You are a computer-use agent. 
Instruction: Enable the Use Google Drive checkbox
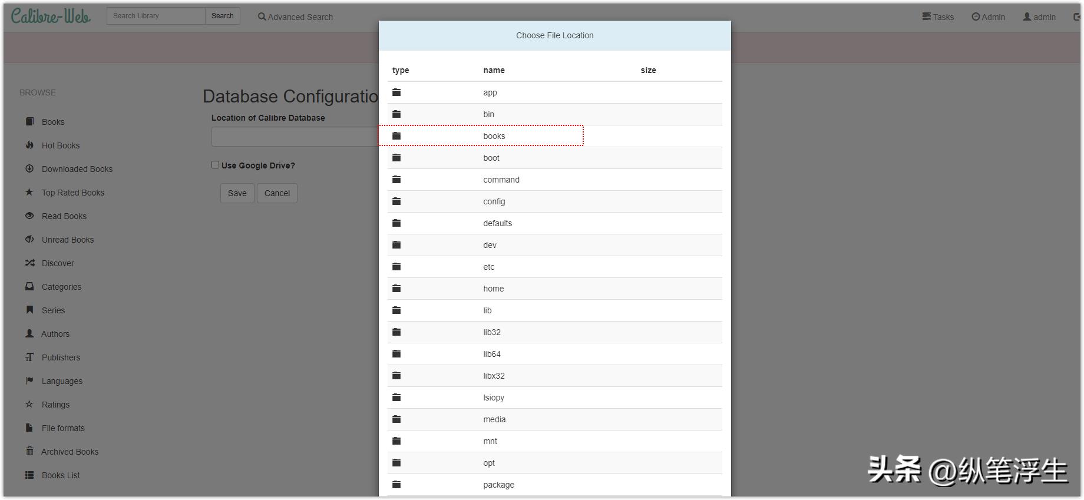(216, 165)
